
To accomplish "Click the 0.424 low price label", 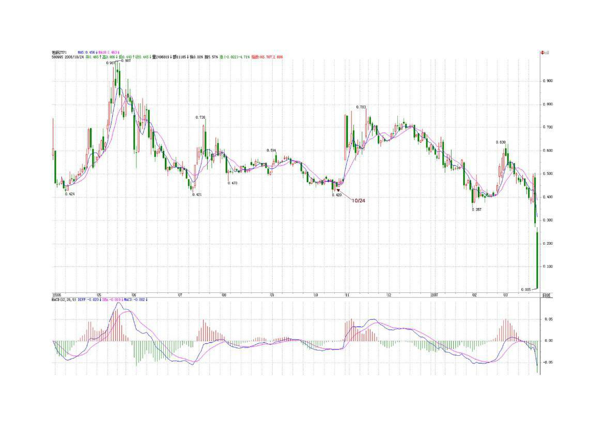I will [x=70, y=194].
